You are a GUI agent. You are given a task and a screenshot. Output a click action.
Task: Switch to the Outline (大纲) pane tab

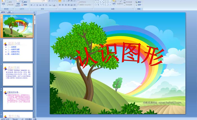[x=9, y=12]
